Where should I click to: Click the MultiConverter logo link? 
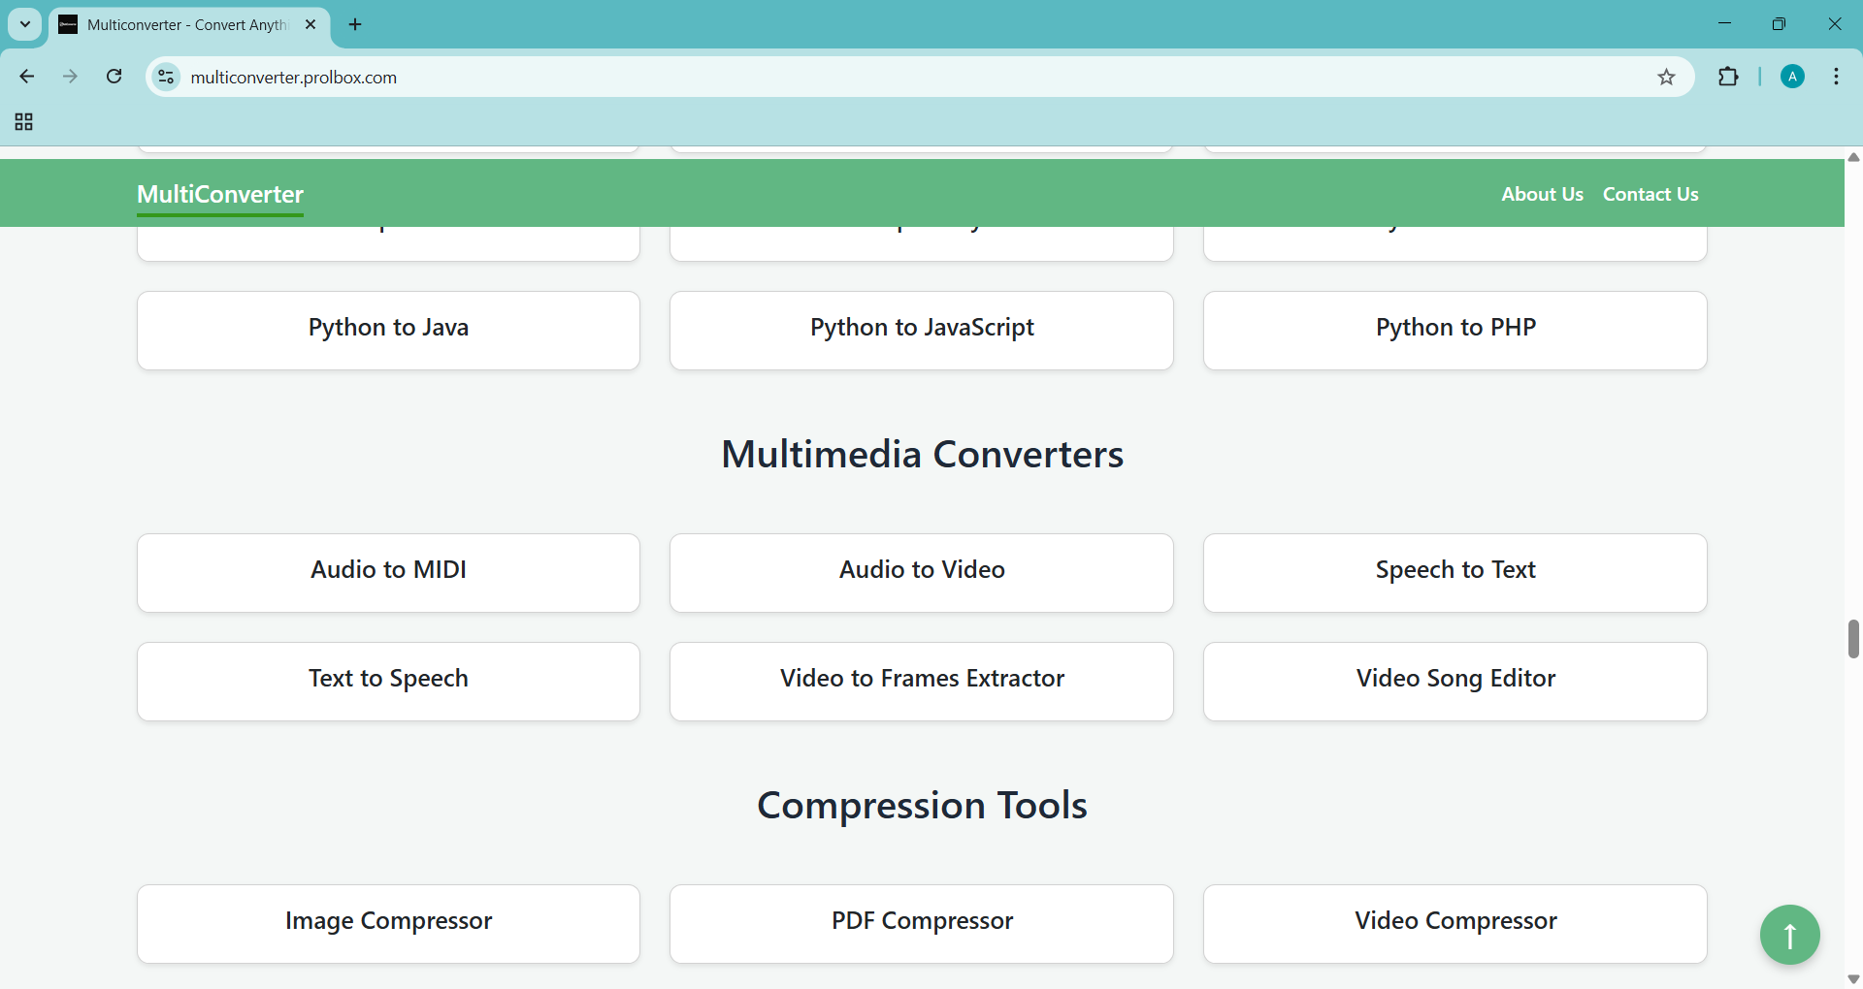pos(220,195)
